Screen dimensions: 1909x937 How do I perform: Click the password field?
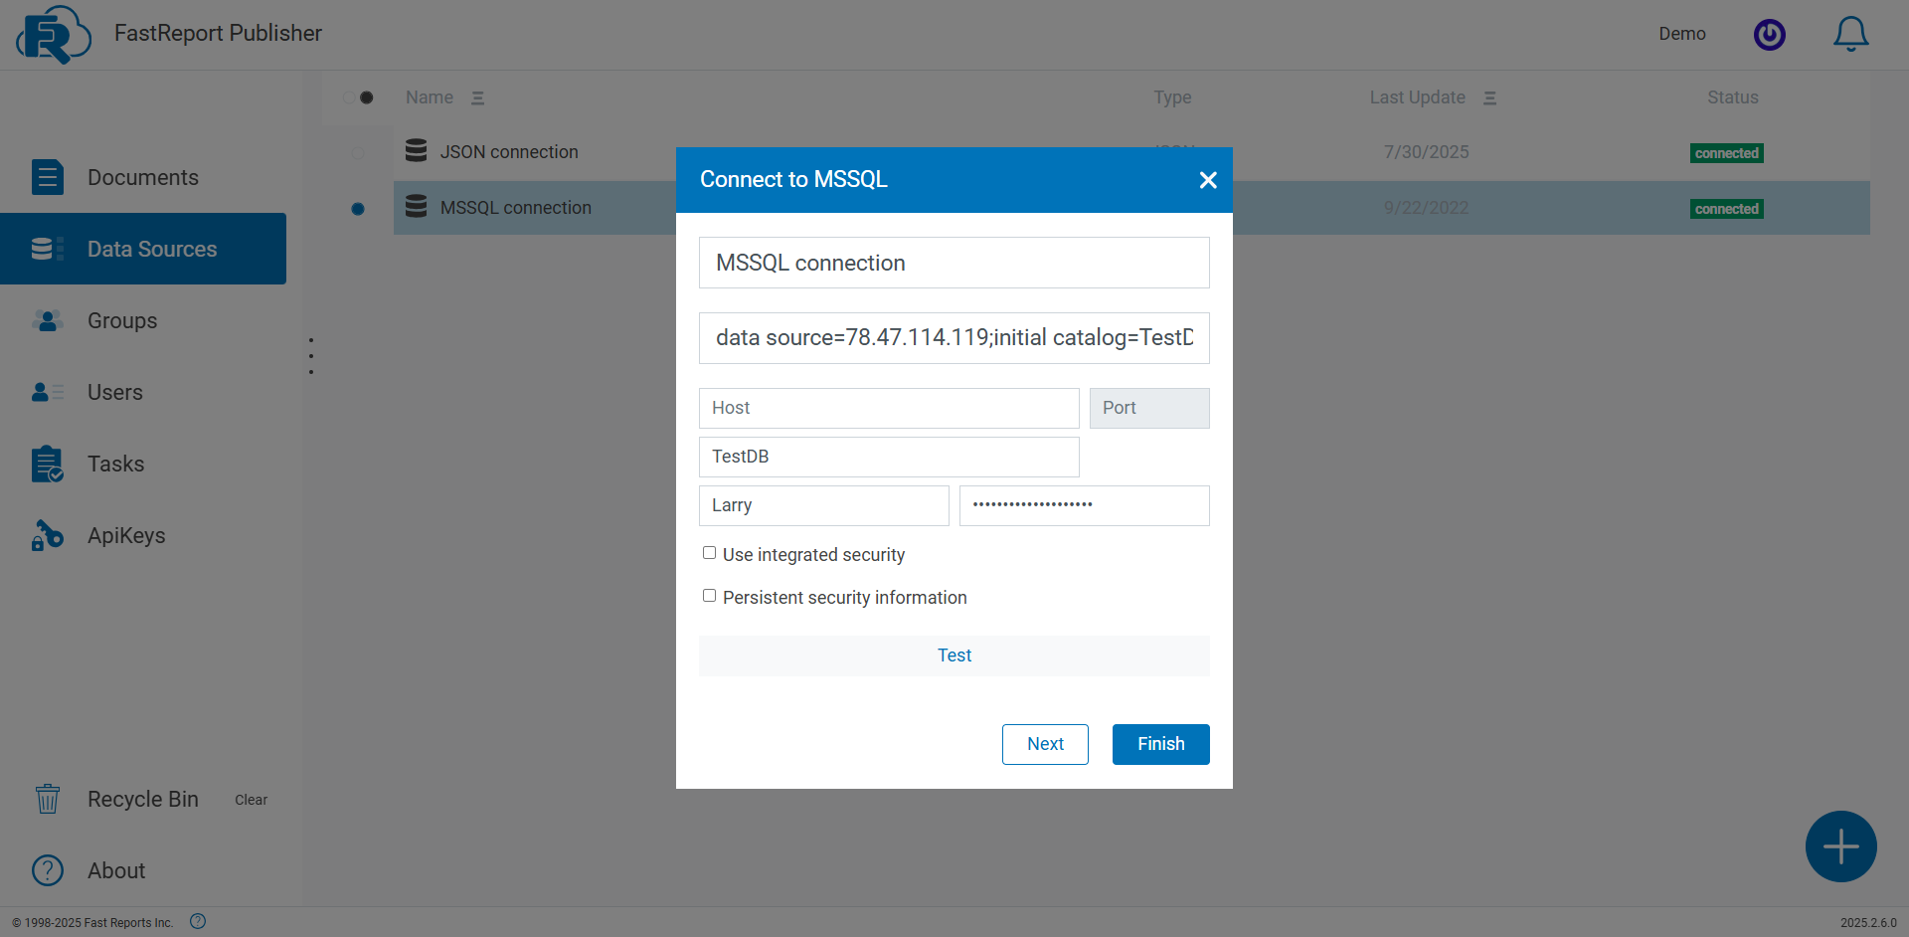click(1085, 505)
